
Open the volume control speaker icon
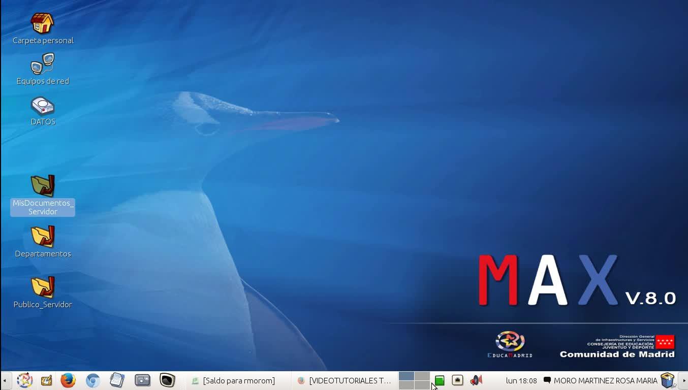(476, 380)
